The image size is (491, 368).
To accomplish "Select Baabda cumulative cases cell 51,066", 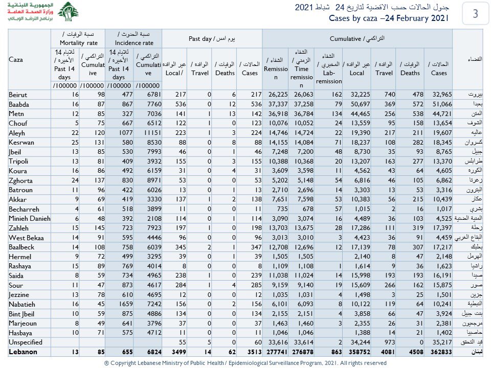I will pyautogui.click(x=438, y=105).
